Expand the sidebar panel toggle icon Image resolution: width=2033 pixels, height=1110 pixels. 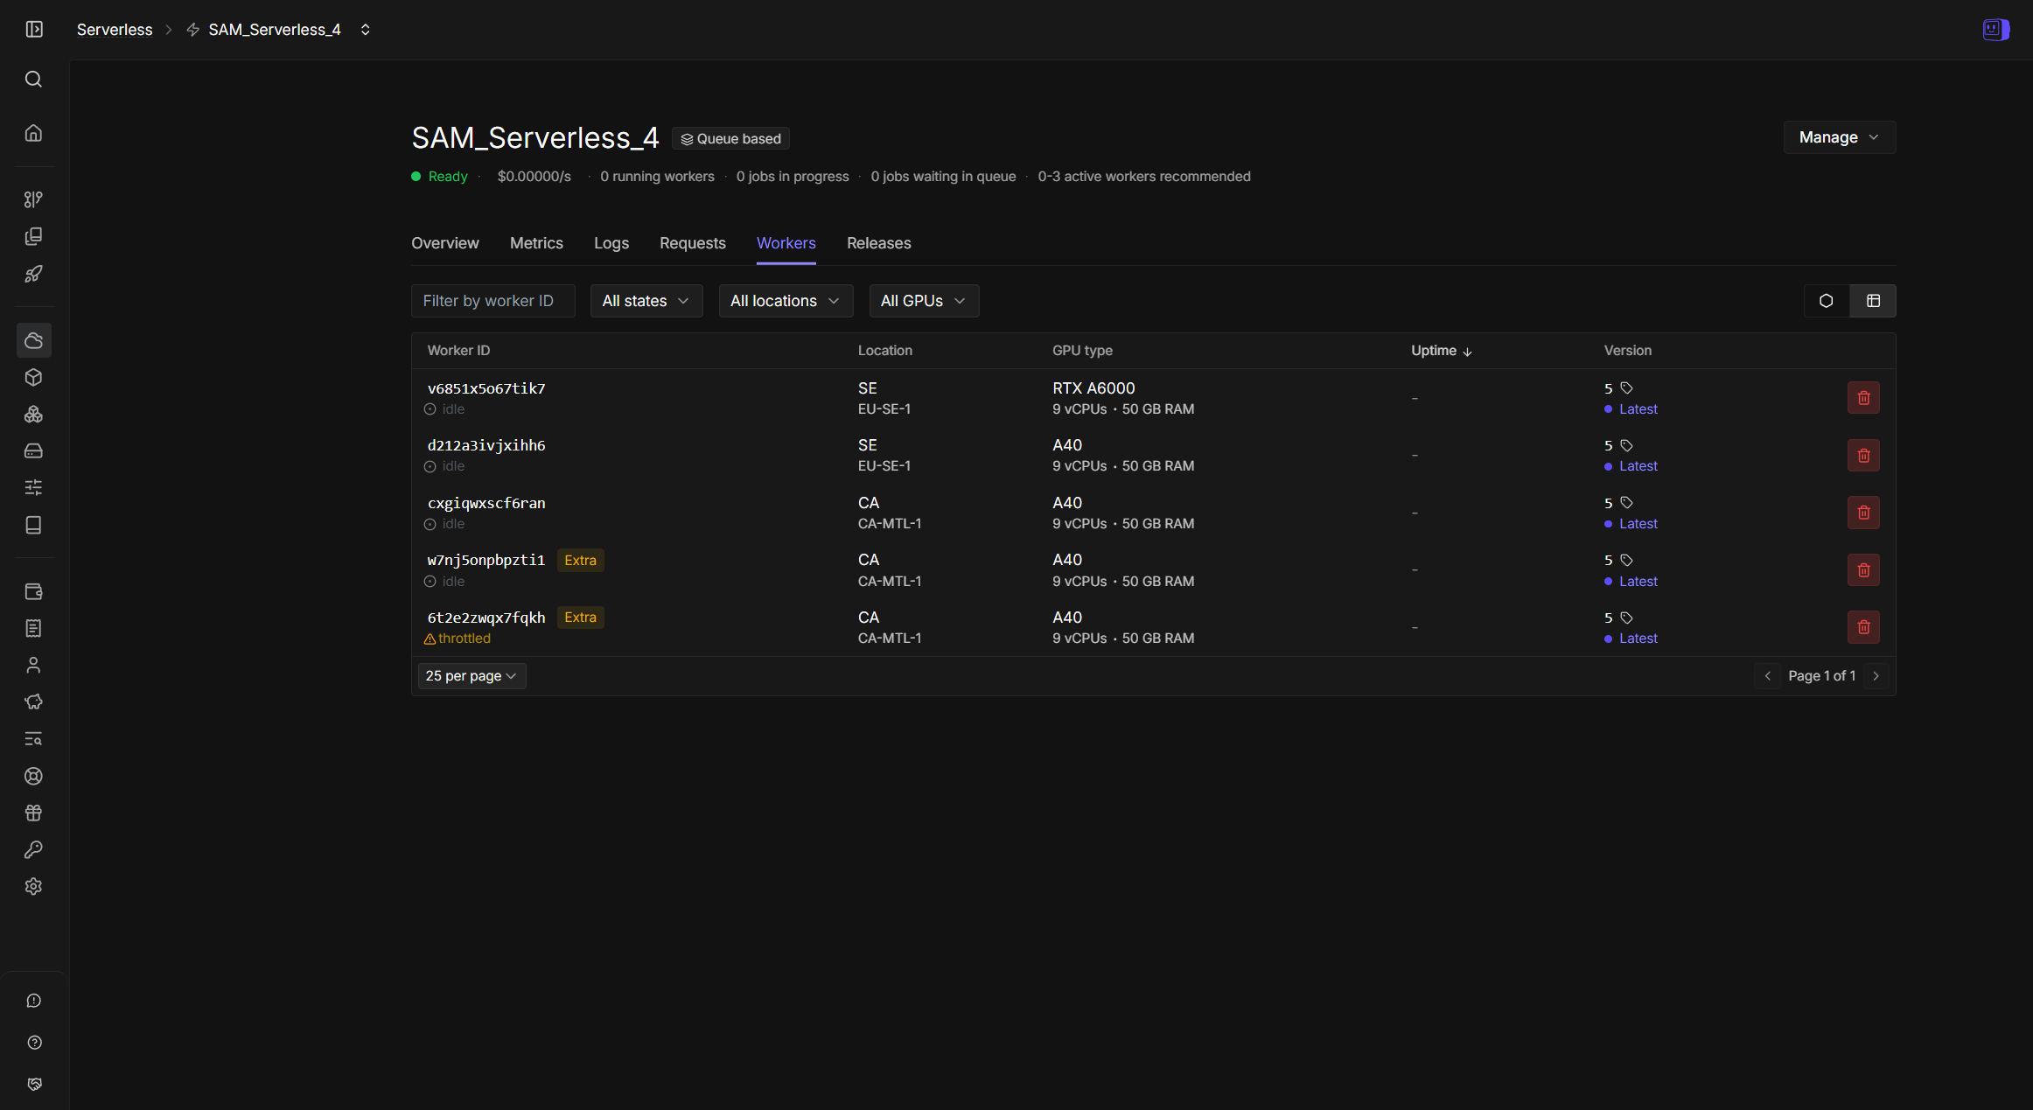coord(34,30)
